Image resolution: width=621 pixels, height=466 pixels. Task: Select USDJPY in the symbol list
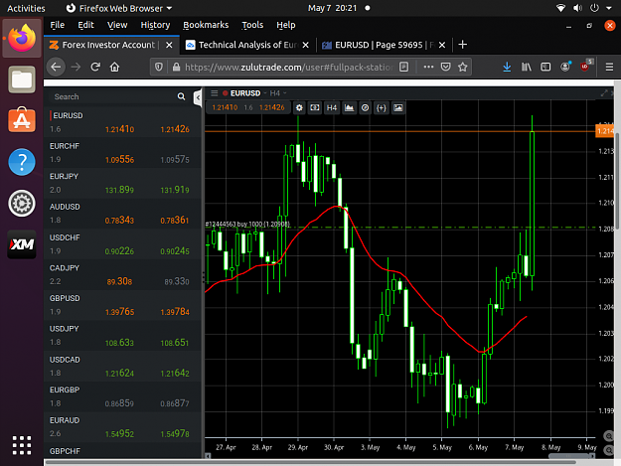(x=123, y=336)
